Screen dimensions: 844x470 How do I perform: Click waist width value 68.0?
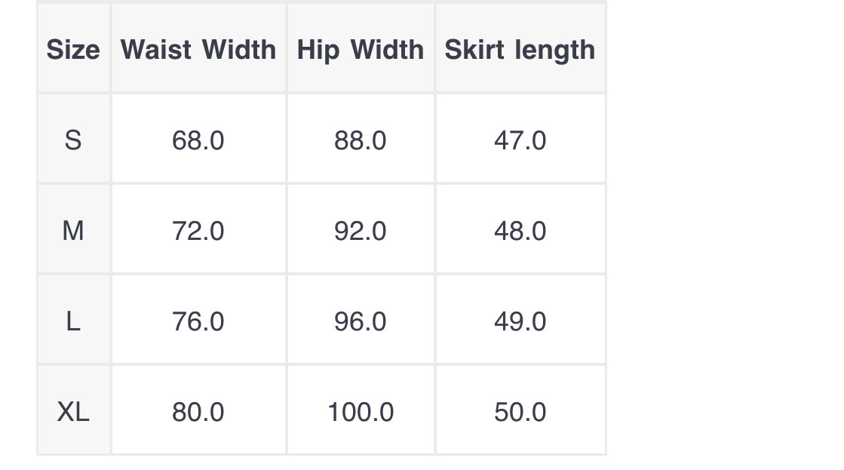pos(198,140)
